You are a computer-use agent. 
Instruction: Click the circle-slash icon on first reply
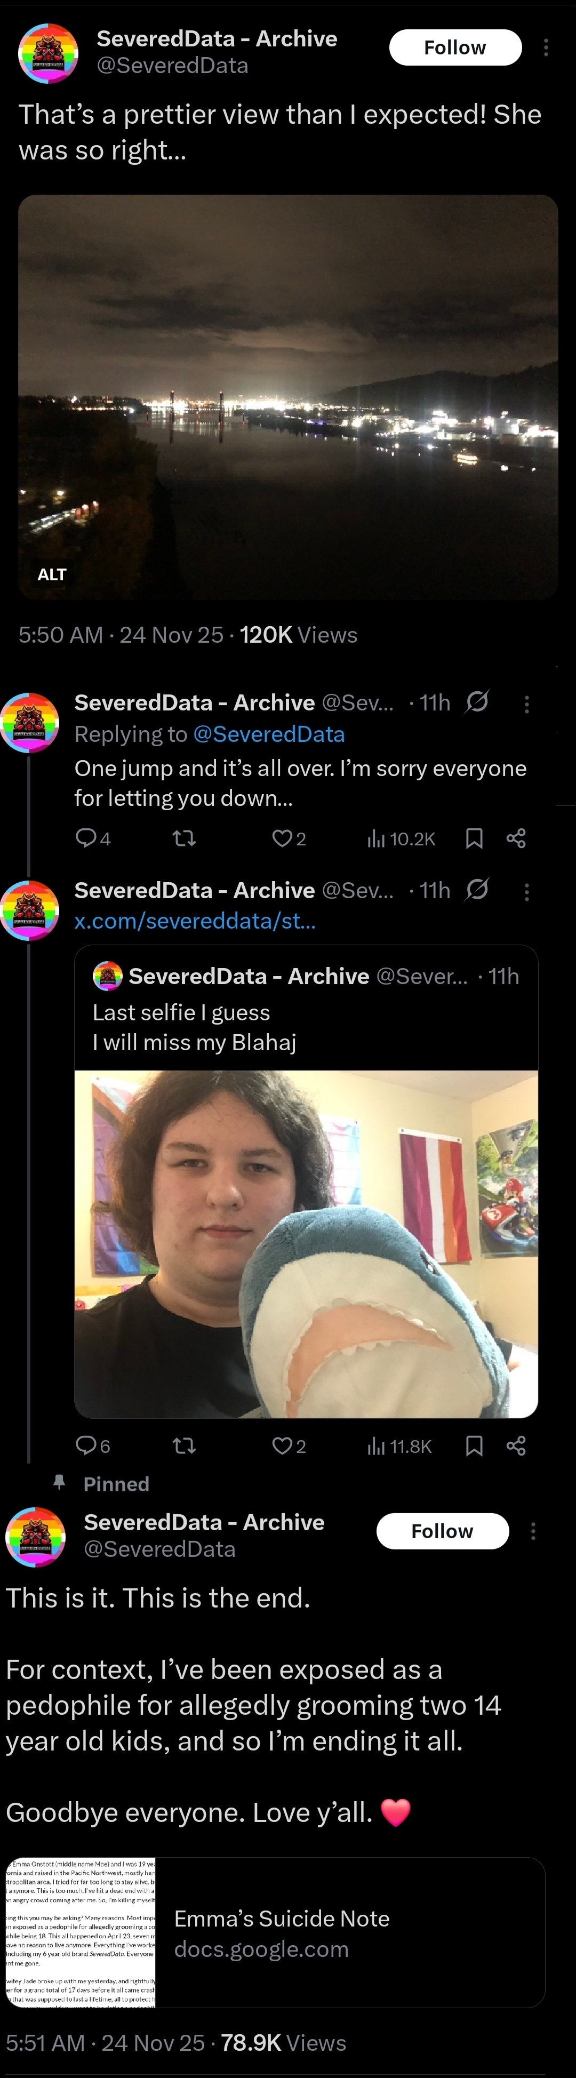coord(477,702)
